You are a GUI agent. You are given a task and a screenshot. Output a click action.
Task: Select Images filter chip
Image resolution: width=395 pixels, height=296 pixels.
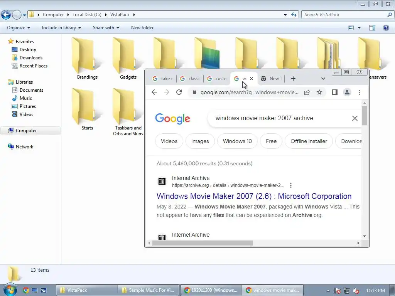pyautogui.click(x=200, y=141)
